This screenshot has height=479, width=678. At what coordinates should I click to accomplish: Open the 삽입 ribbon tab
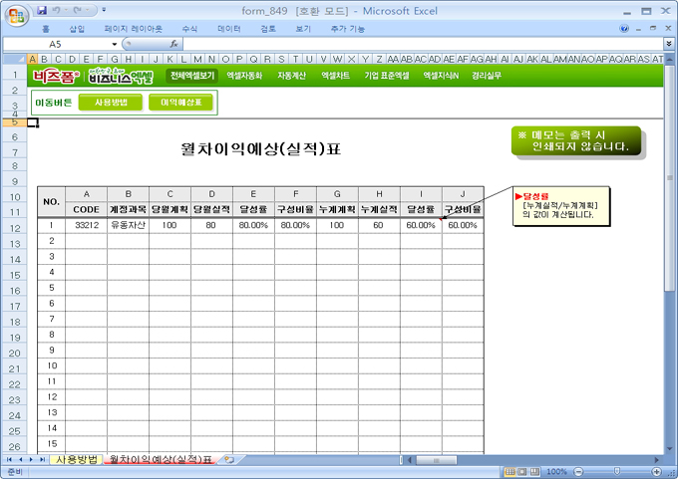77,29
